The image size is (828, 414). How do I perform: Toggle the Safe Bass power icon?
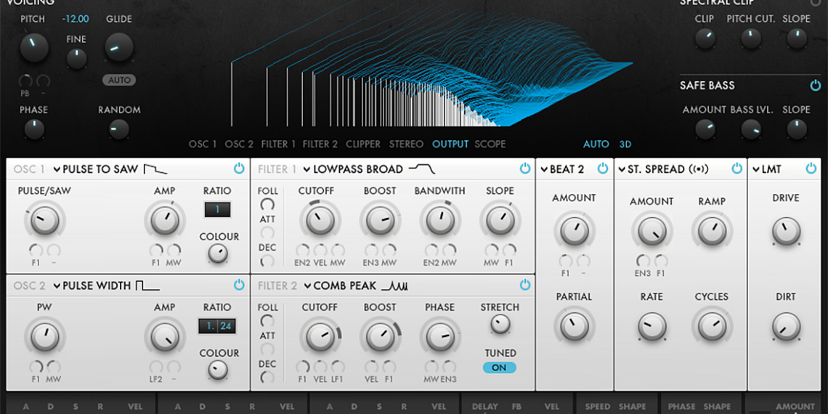coord(815,86)
